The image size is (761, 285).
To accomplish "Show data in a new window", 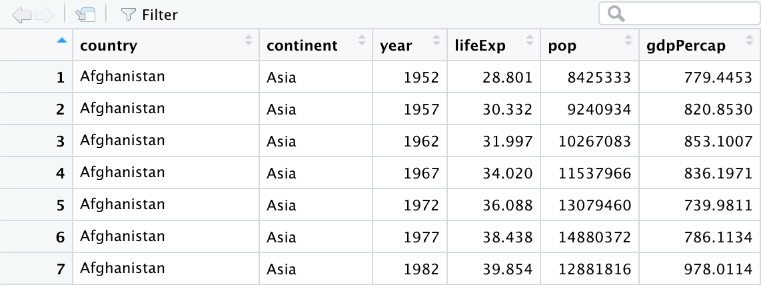I will pos(85,15).
